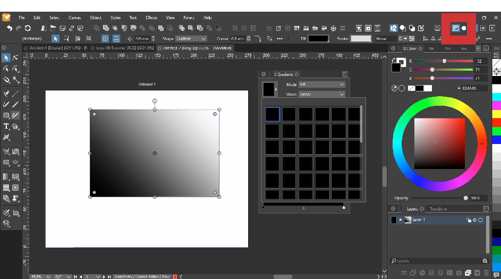
Task: Open the gradient Mode dropdown
Action: pyautogui.click(x=322, y=84)
